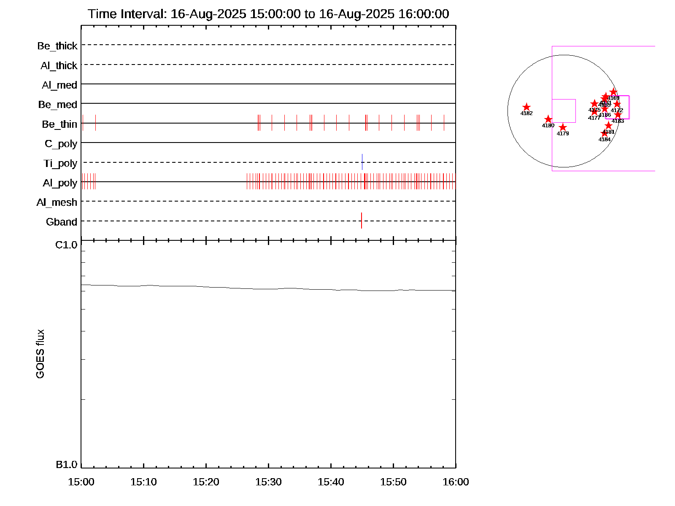Select the 4172 region star marker
Screen dimensions: 675x506
617,104
